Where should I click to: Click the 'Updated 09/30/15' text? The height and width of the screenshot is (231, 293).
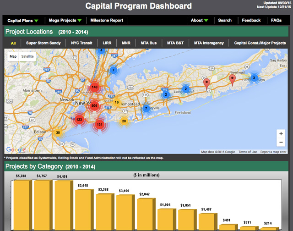(x=277, y=3)
